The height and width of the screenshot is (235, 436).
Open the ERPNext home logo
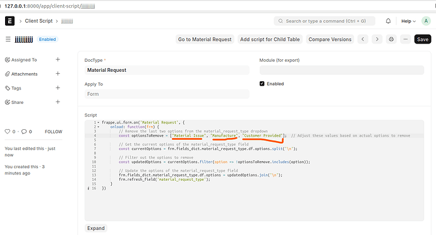(9, 21)
